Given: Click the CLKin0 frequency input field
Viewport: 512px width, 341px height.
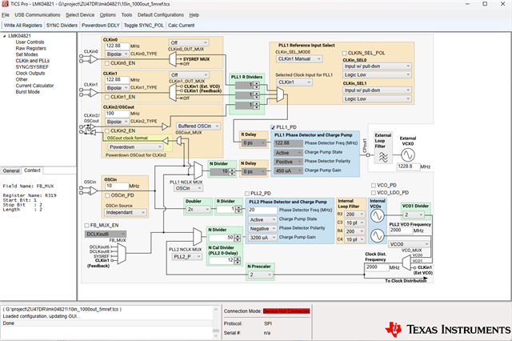Looking at the screenshot, I should pos(118,46).
